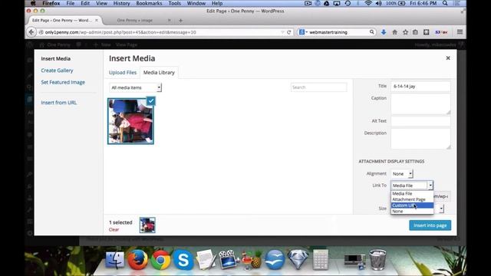491x276 pixels.
Task: Click the small selected thumbnail at bottom
Action: tap(147, 225)
